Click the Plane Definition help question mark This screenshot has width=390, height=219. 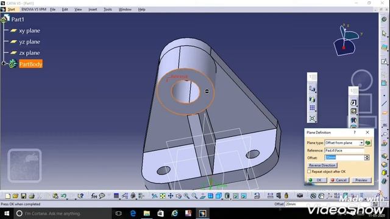point(355,133)
